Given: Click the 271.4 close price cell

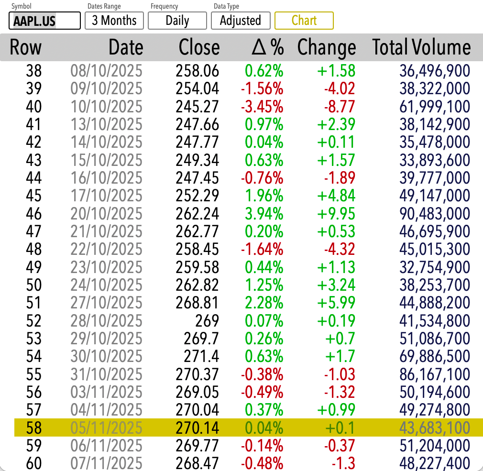Looking at the screenshot, I should pos(201,356).
